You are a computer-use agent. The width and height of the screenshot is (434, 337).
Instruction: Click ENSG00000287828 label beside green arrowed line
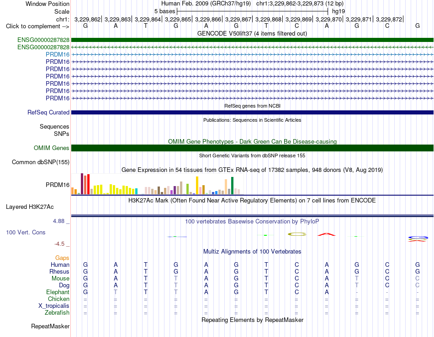click(x=43, y=47)
